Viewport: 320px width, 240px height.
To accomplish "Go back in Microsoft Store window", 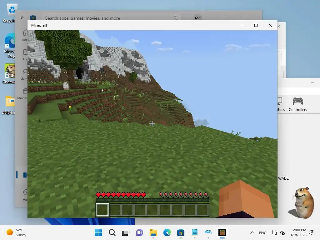I will 22,18.
